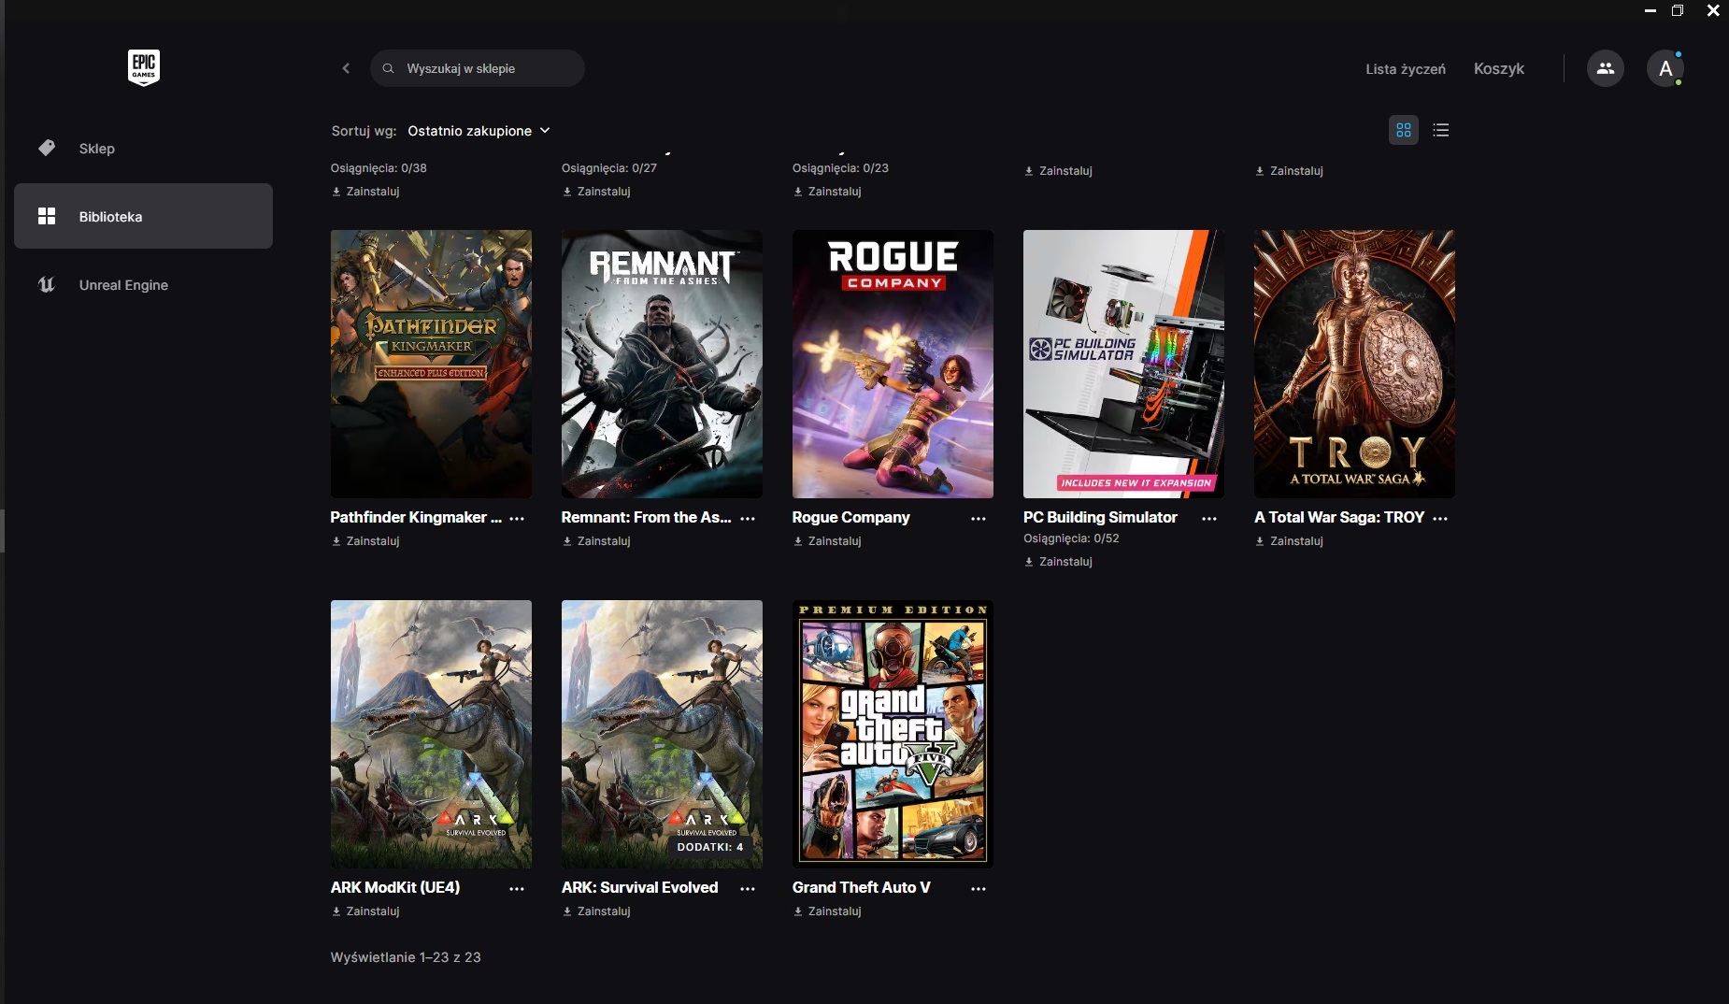
Task: Open the Pathfinder Kingmaker cover art
Action: click(431, 364)
